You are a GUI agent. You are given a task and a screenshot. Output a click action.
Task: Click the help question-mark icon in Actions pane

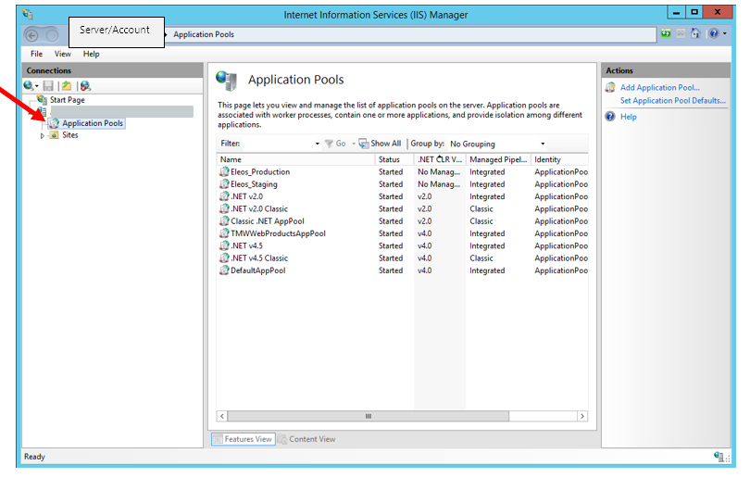[x=610, y=117]
